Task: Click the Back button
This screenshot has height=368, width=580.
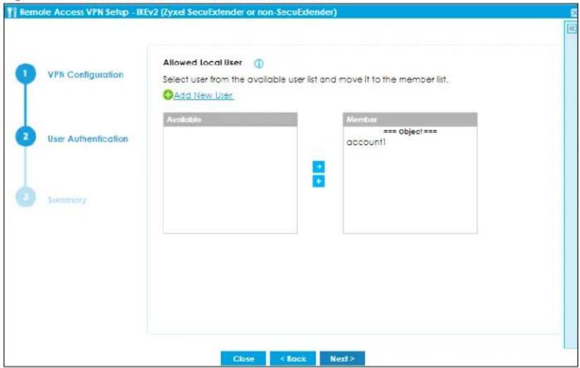Action: click(293, 359)
